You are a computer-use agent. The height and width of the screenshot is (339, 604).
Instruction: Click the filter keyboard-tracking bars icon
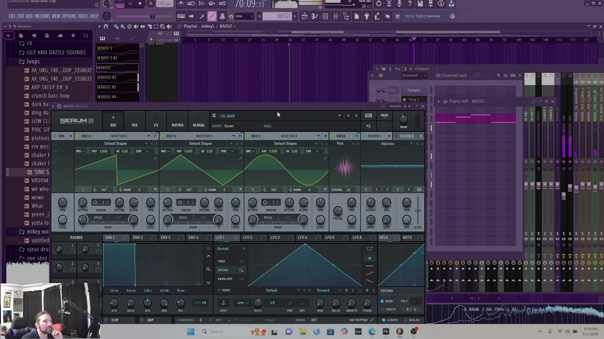tap(419, 189)
